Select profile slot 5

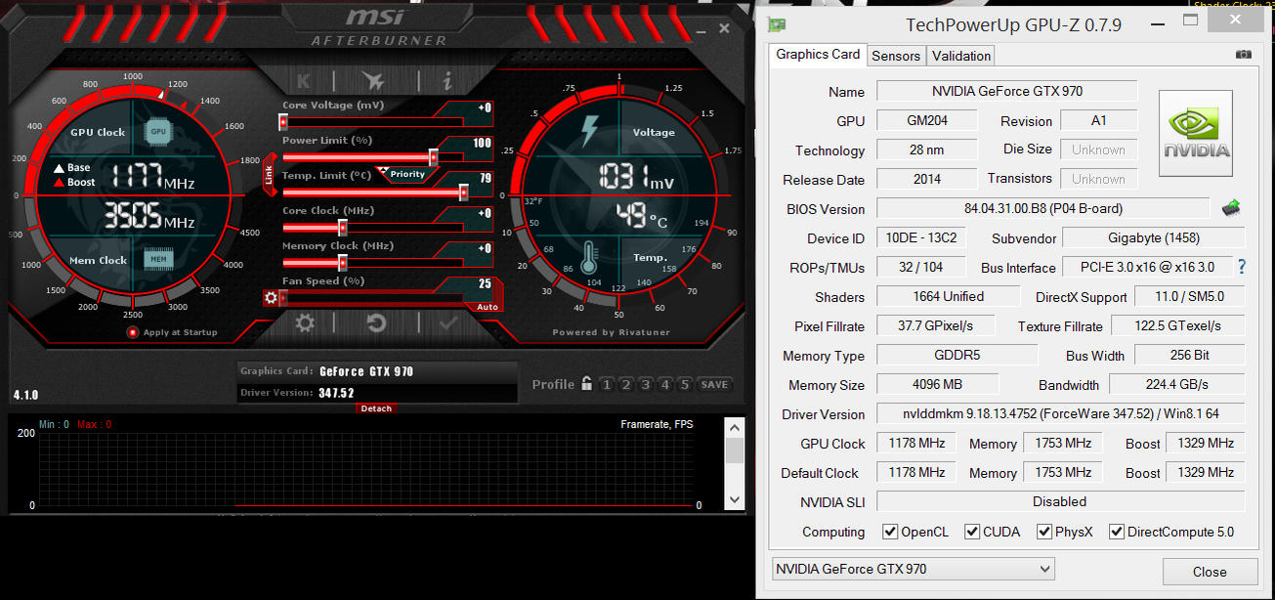(x=685, y=384)
